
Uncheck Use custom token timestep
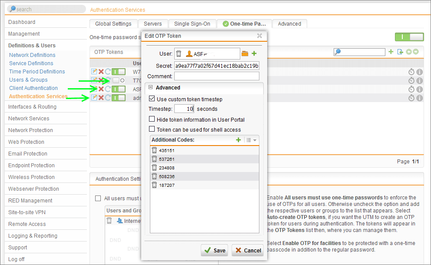click(x=152, y=99)
